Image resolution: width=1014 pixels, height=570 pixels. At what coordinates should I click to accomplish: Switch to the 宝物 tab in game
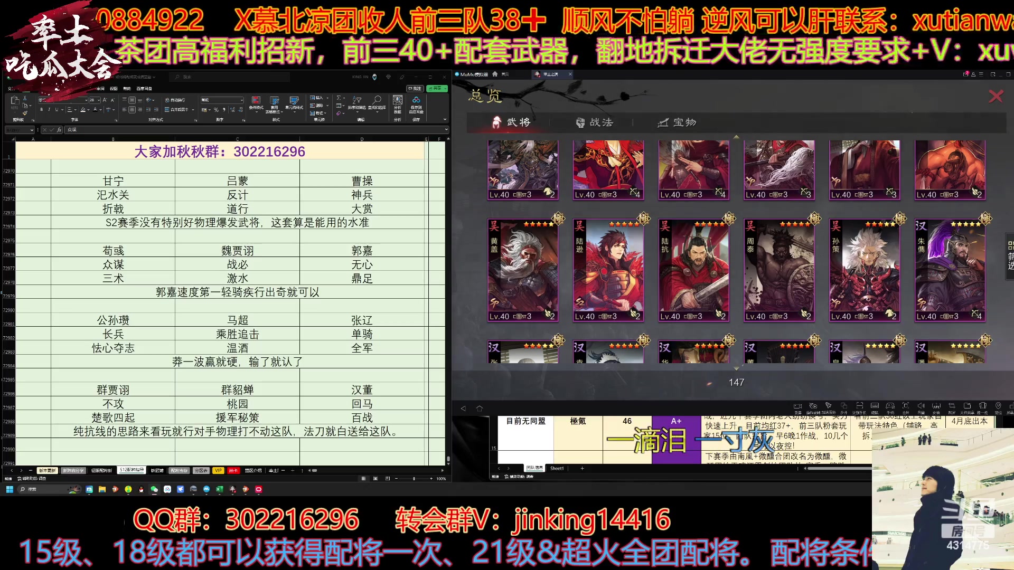(677, 122)
